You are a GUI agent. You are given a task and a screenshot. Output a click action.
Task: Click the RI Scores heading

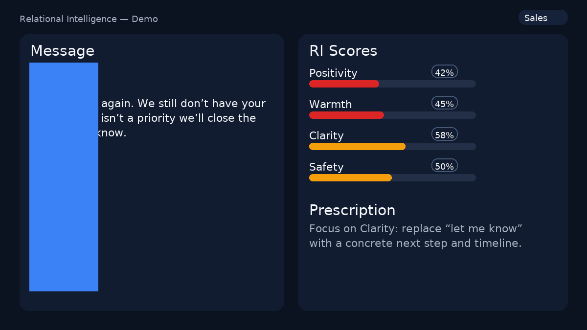click(x=342, y=51)
